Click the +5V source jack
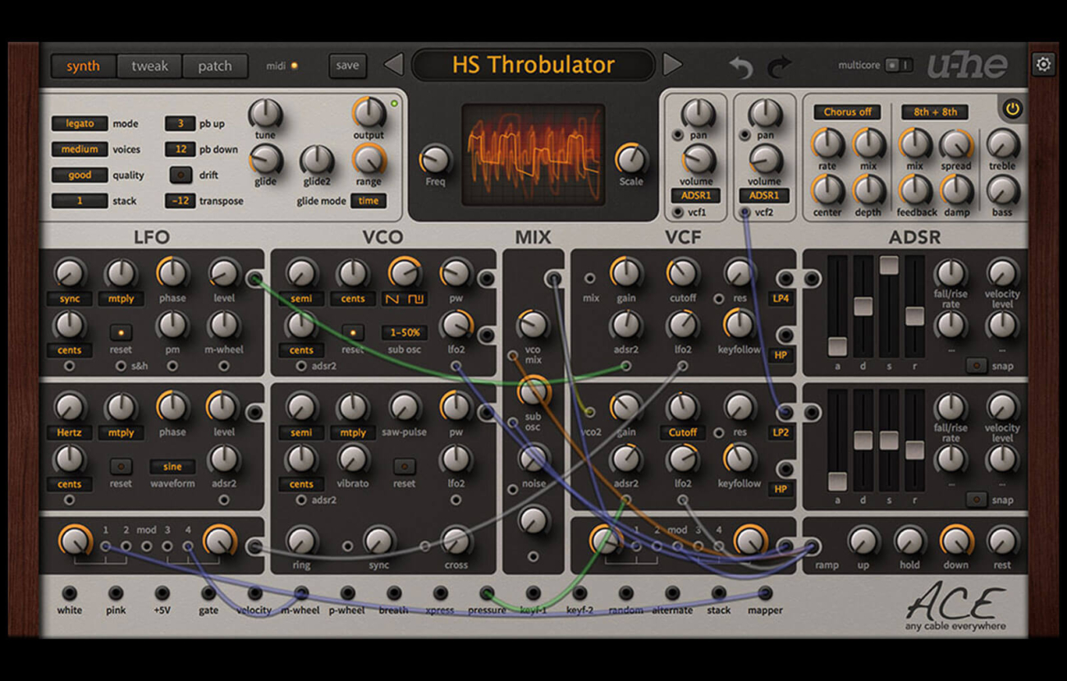 163,592
